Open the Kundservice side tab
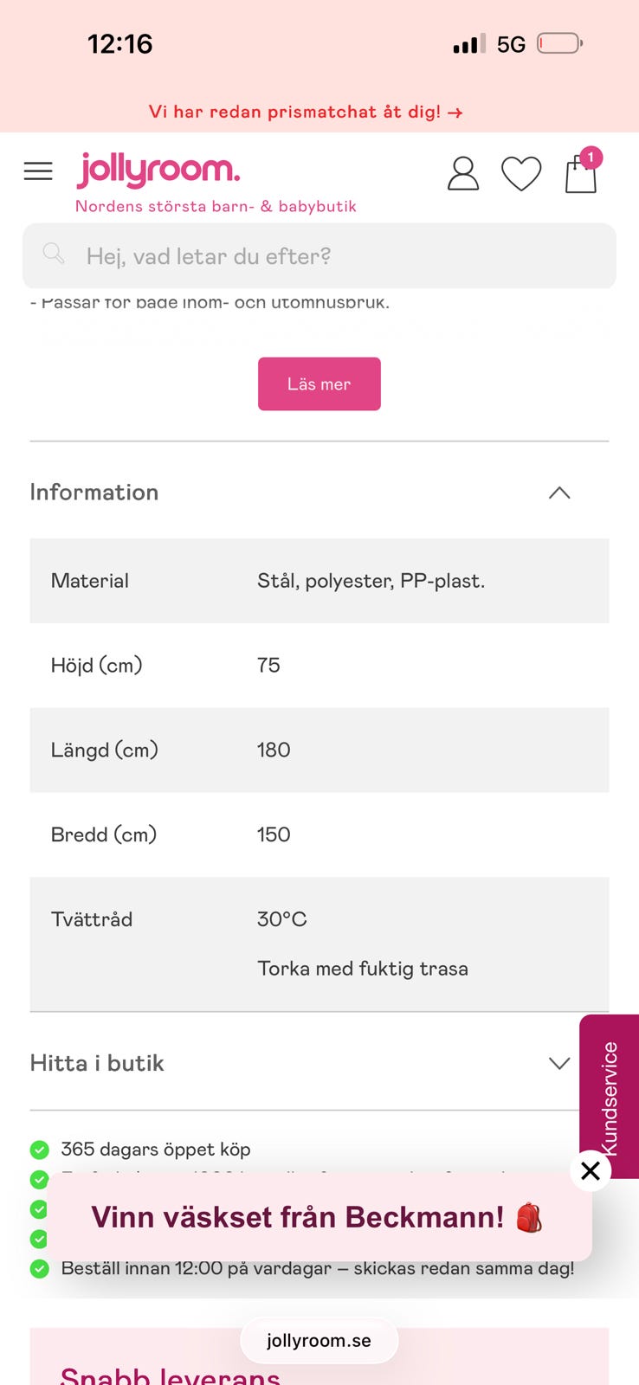The width and height of the screenshot is (639, 1385). [610, 1097]
